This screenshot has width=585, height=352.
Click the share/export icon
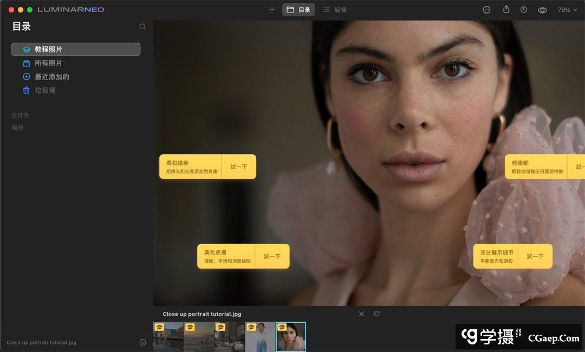[506, 10]
